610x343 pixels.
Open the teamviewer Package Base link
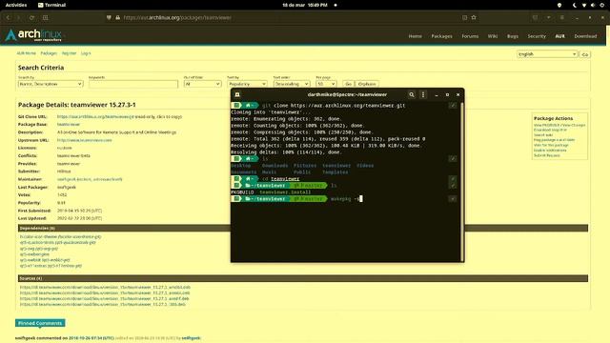[x=69, y=125]
